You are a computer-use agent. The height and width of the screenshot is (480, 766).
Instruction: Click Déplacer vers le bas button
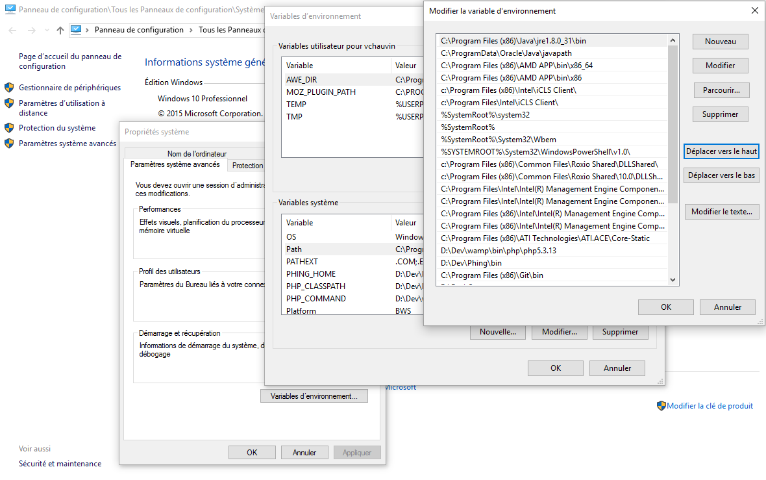(722, 175)
